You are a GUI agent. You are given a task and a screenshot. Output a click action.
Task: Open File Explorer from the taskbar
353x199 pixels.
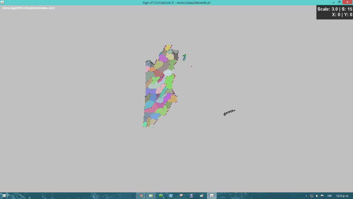(151, 196)
